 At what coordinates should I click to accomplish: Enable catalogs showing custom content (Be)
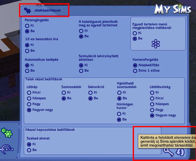tap(81, 37)
